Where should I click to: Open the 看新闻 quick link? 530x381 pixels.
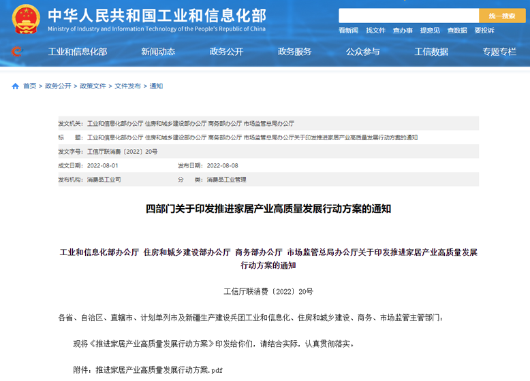coord(348,31)
